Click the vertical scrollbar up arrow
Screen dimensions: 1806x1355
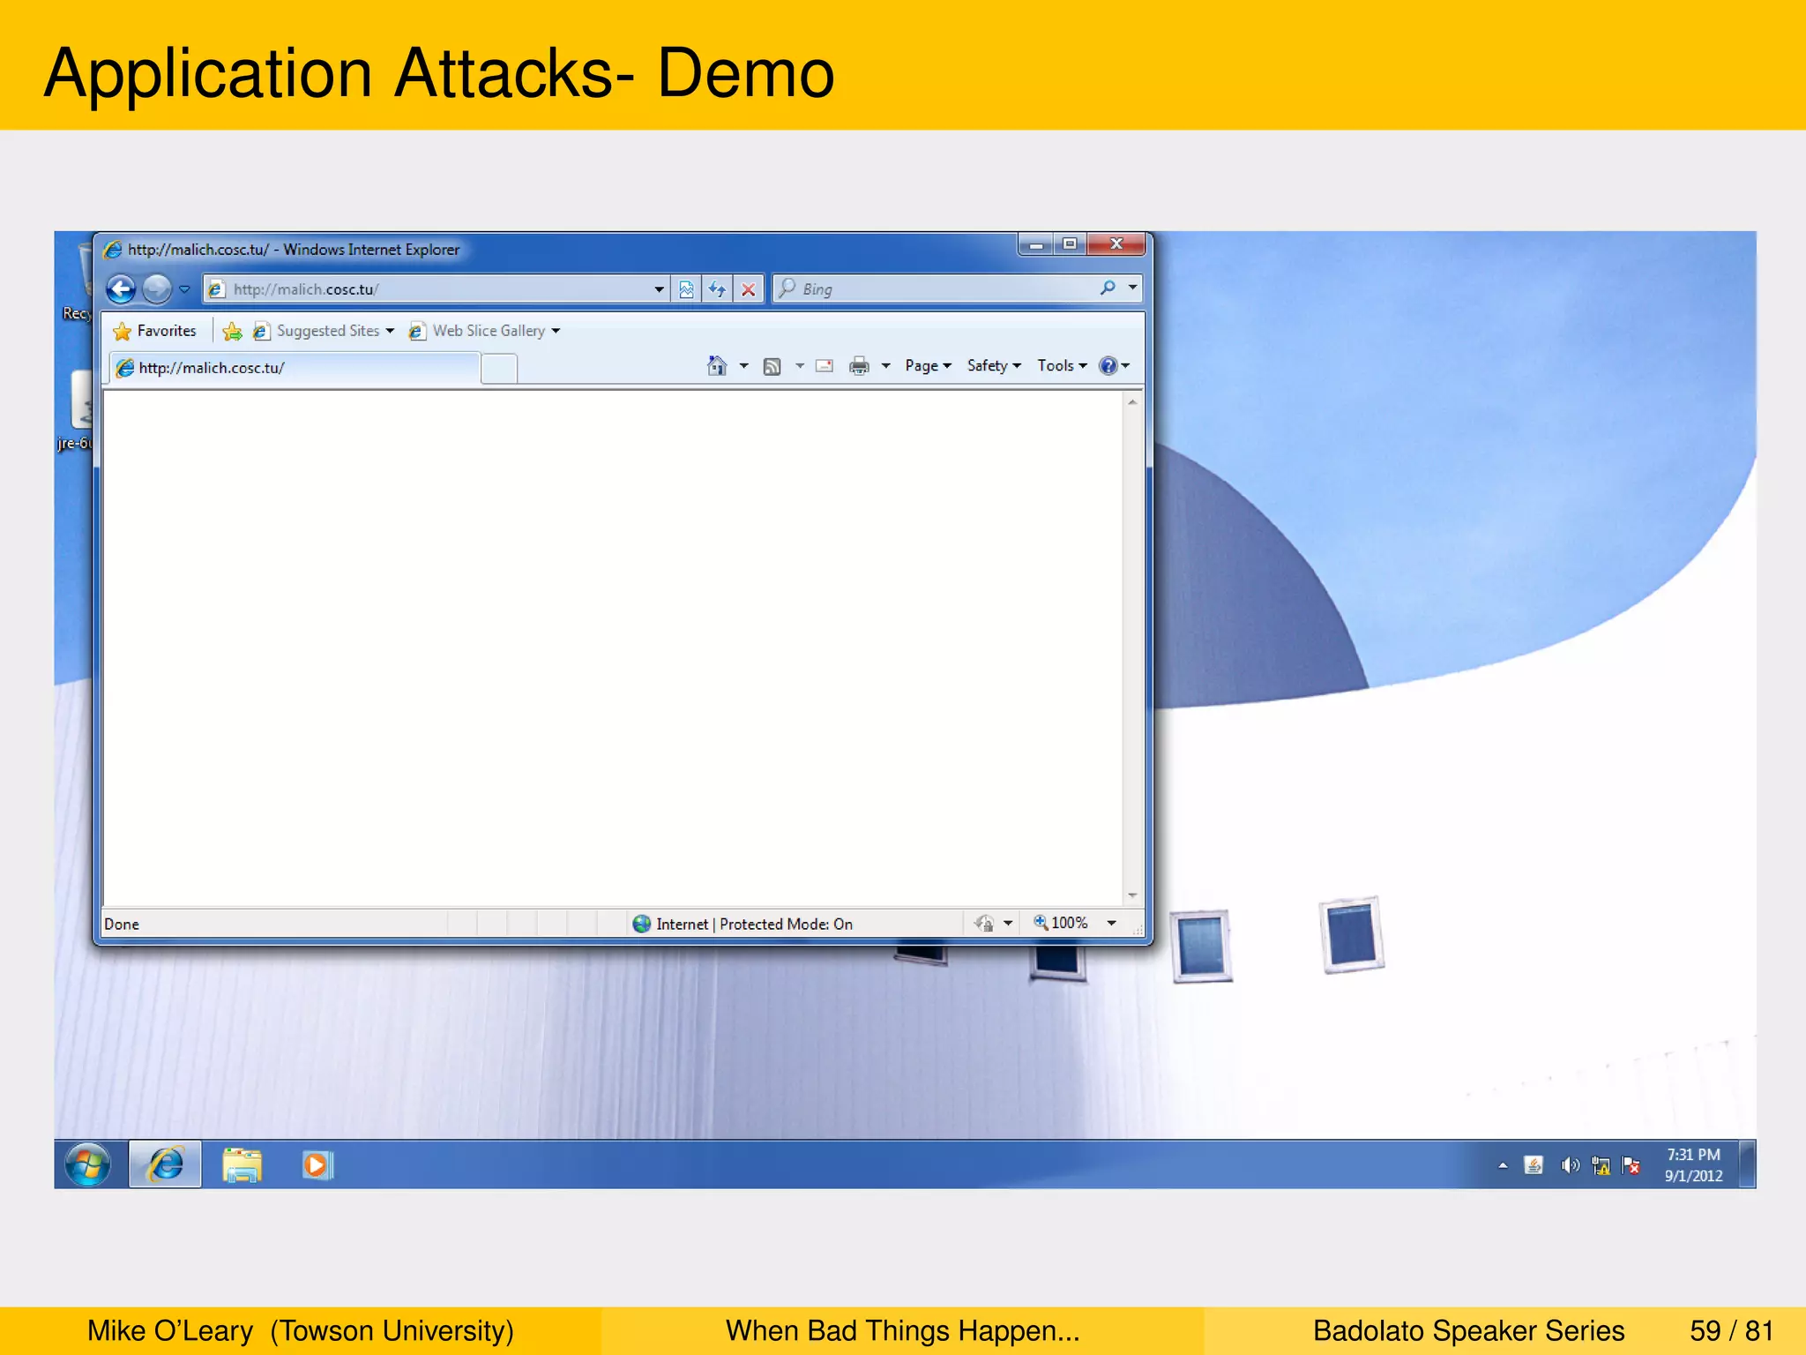[1132, 402]
